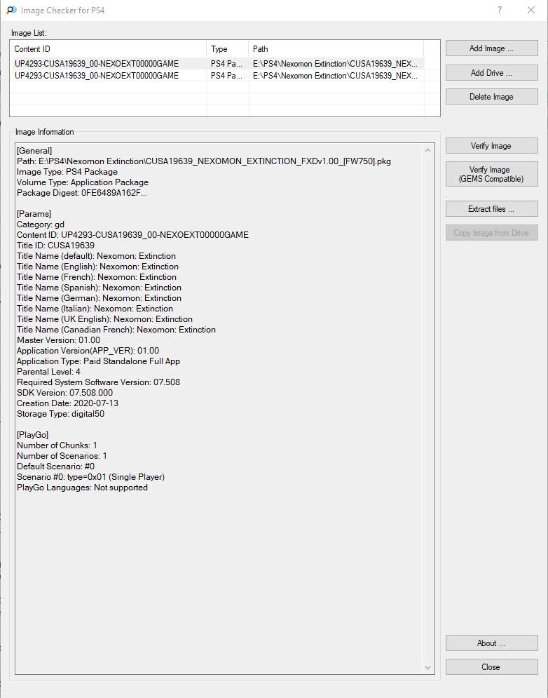The width and height of the screenshot is (548, 698).
Task: Click the Path line in General section
Action: [x=204, y=161]
